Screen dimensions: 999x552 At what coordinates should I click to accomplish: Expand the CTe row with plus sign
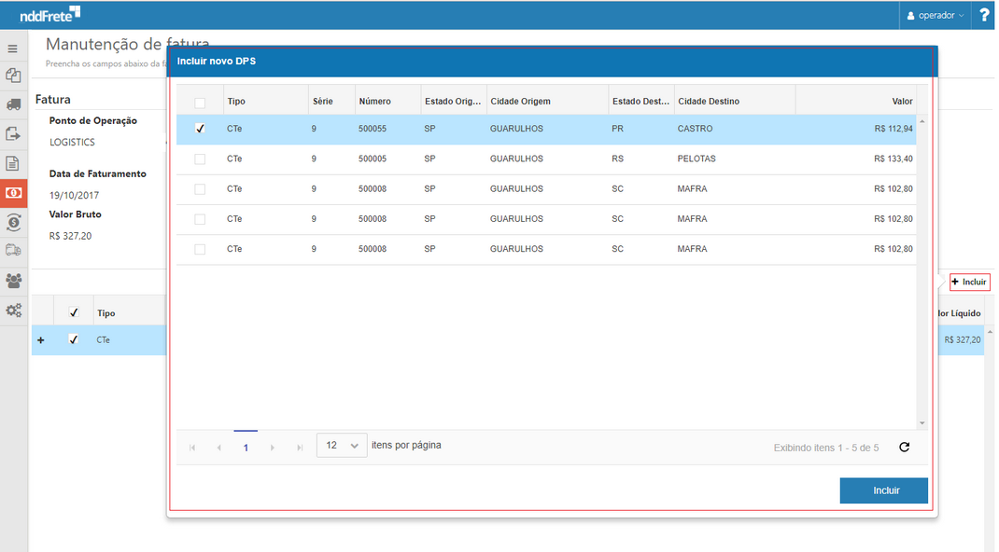[x=40, y=340]
